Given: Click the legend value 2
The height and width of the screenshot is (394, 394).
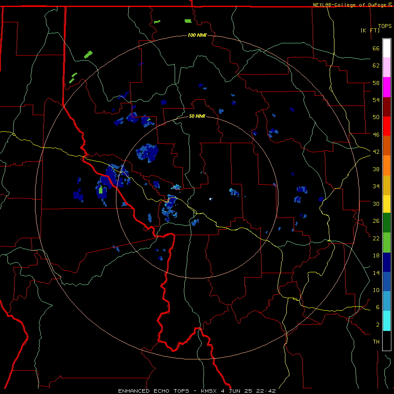Looking at the screenshot, I should coord(378,325).
